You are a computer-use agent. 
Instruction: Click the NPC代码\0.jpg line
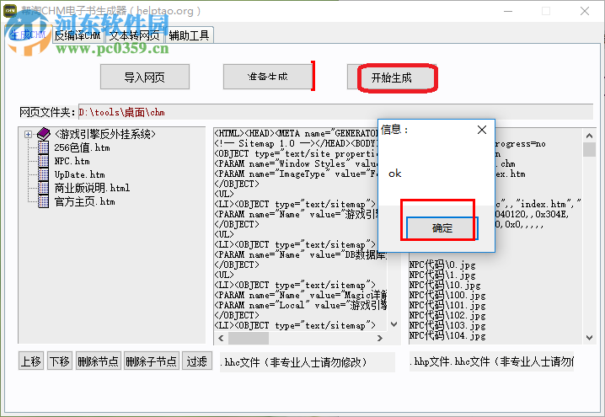point(442,265)
